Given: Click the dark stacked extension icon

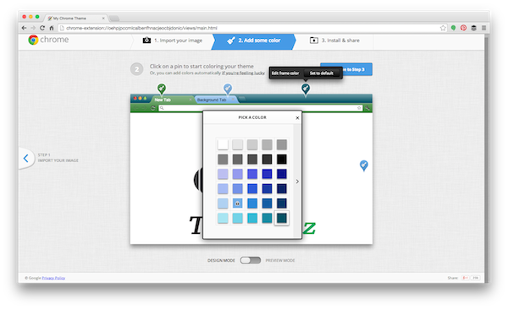Looking at the screenshot, I should coord(473,28).
